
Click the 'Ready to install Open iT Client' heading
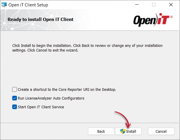pyautogui.click(x=40, y=20)
